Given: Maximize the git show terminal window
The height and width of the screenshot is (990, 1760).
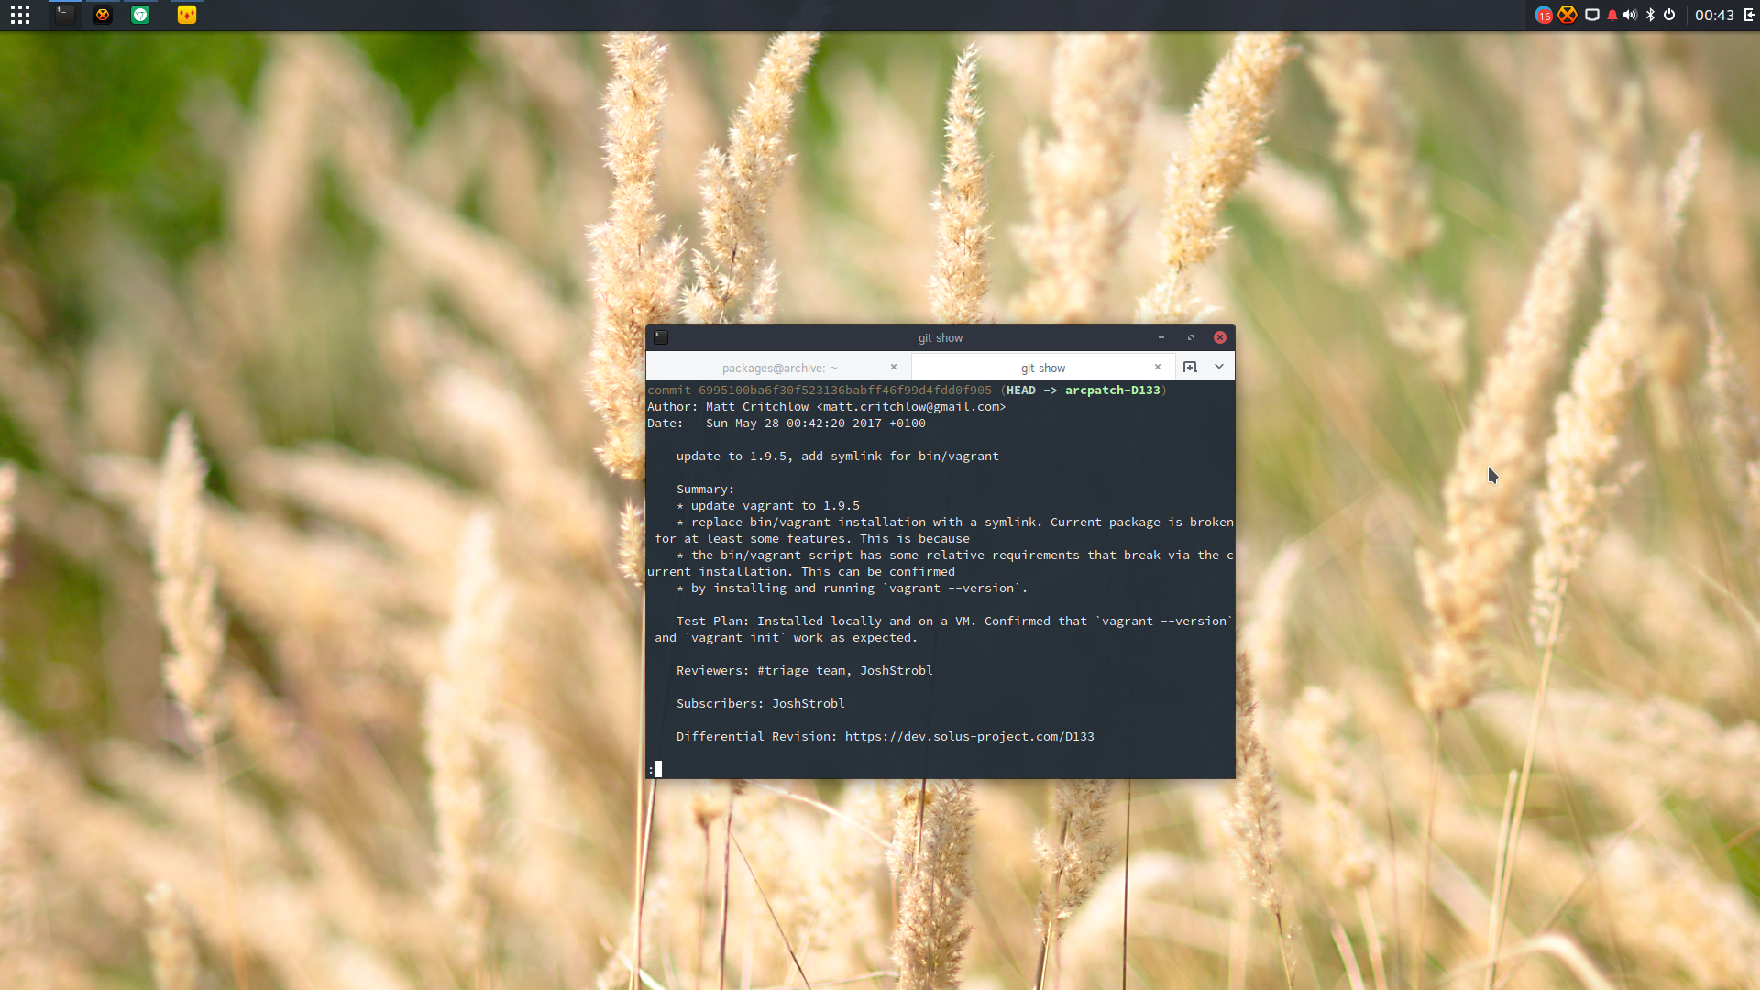Looking at the screenshot, I should coord(1191,337).
